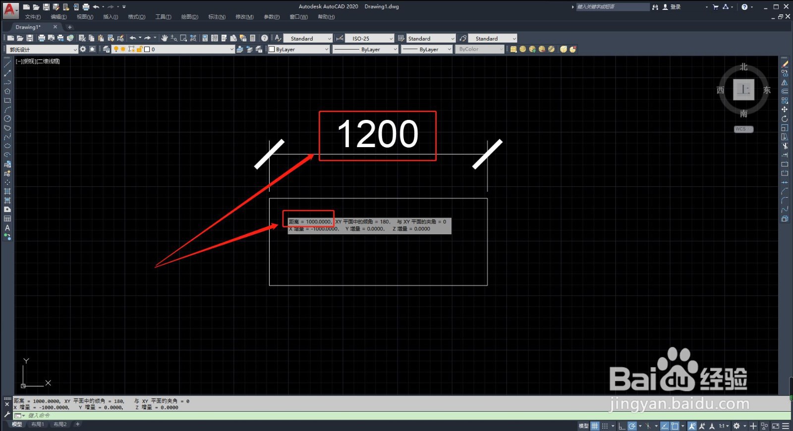The image size is (793, 431).
Task: Open the table style Standard dropdown
Action: tap(431, 38)
